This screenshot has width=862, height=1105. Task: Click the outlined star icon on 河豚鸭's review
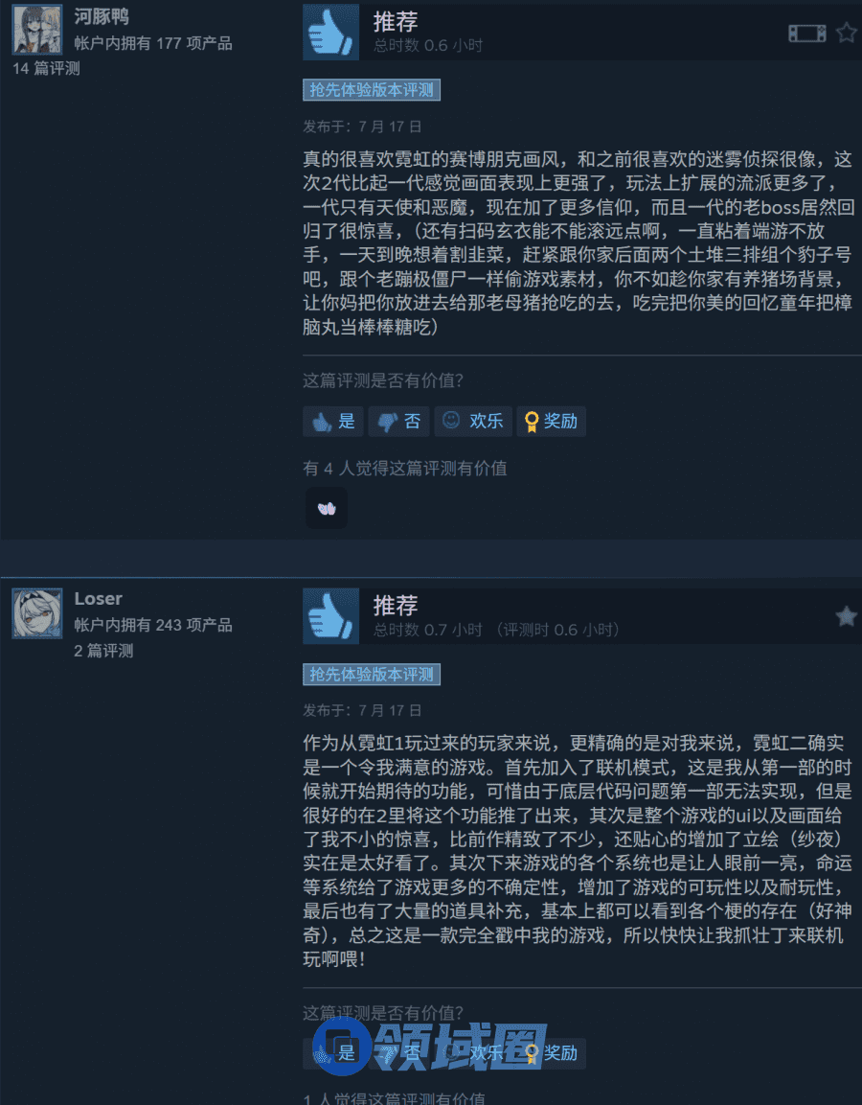pyautogui.click(x=847, y=33)
